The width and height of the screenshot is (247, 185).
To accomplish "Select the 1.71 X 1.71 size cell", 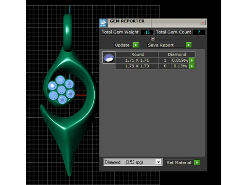I will pyautogui.click(x=137, y=60).
